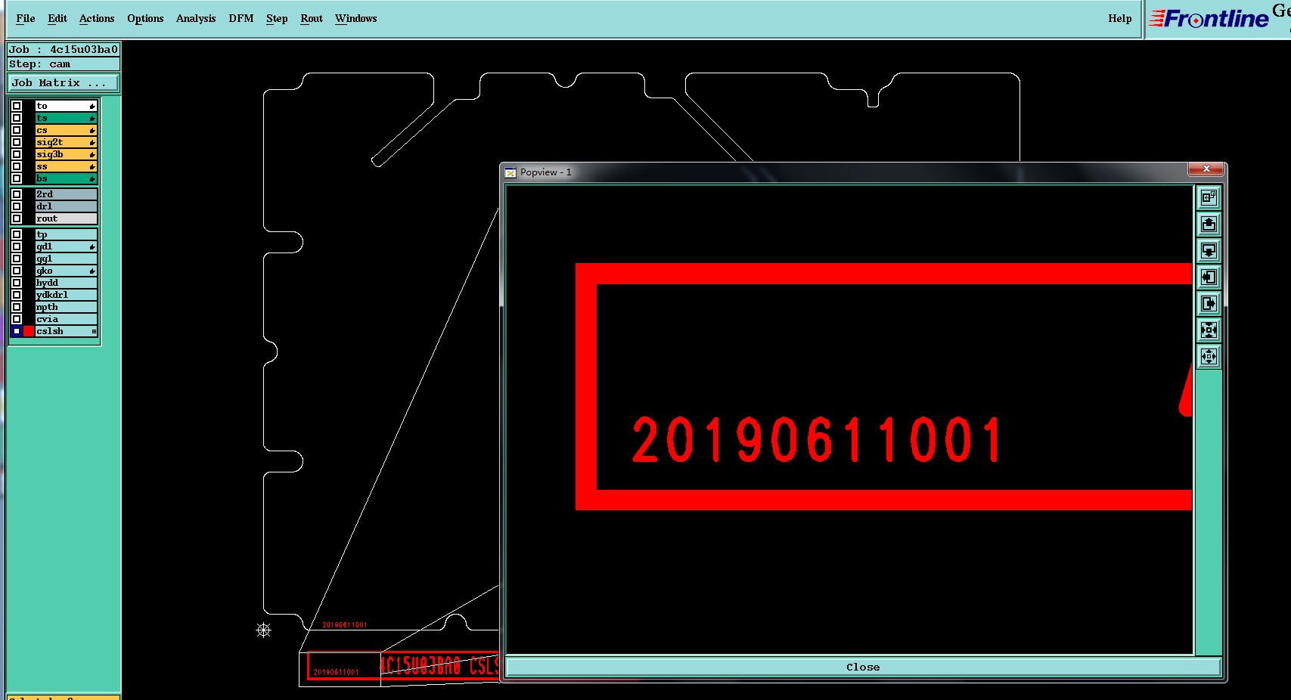Open the Step menu

point(277,18)
